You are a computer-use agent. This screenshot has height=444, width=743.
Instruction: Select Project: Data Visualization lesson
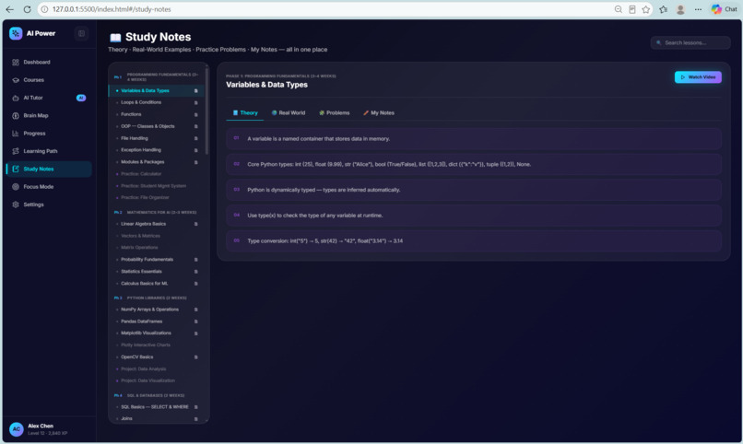click(157, 380)
